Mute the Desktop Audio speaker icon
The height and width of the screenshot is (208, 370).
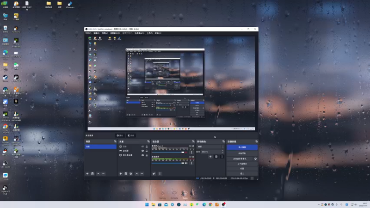[x=186, y=163]
